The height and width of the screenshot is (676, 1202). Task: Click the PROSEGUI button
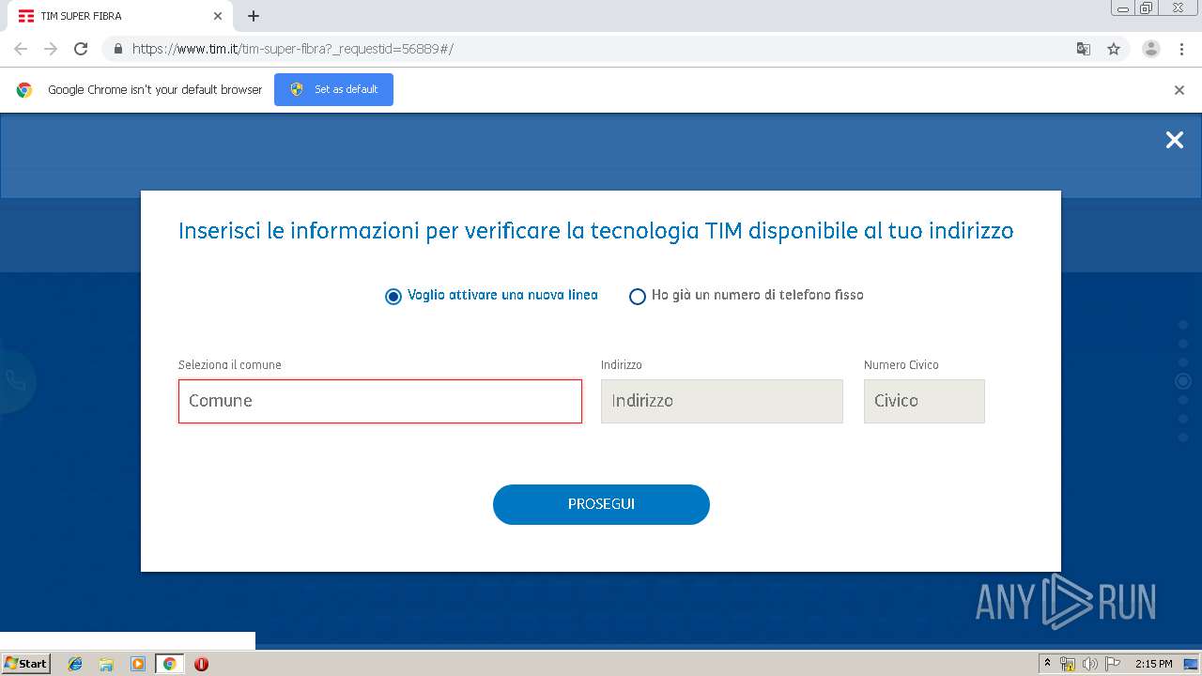(601, 504)
